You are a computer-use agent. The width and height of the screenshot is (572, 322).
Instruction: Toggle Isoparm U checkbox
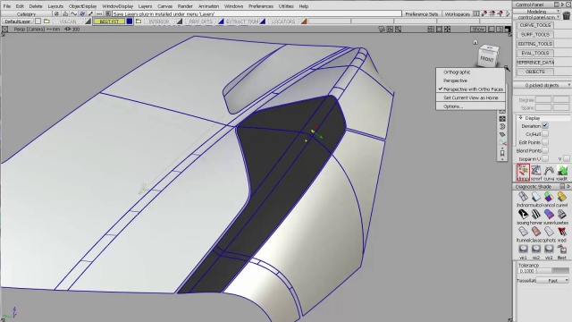click(545, 159)
